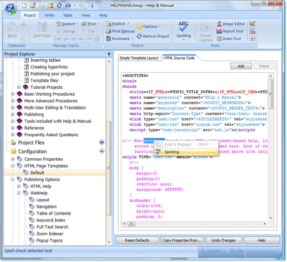Switch to Simple Template Layout tab
287x262 pixels.
coord(138,58)
